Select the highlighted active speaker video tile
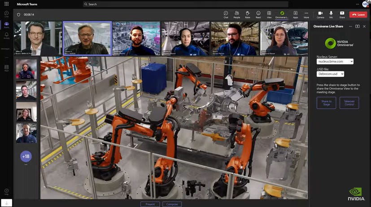This screenshot has height=207, width=371. tap(87, 39)
